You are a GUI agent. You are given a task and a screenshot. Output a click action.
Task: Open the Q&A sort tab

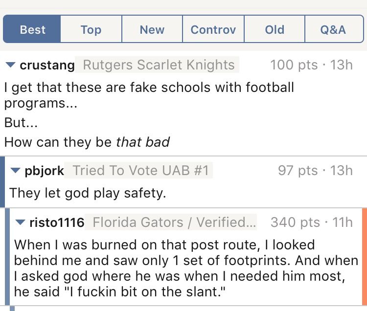point(334,29)
